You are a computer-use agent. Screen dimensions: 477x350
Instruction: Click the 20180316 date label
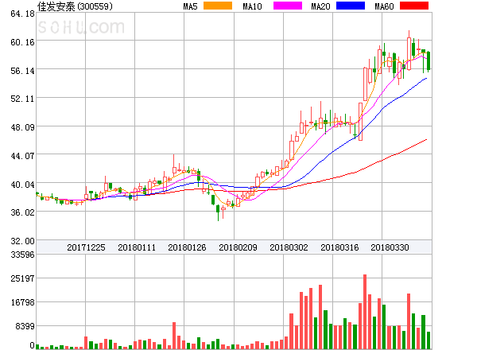click(x=339, y=247)
